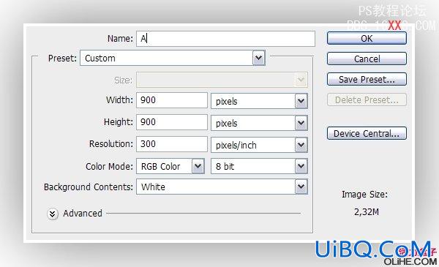This screenshot has width=439, height=267.
Task: Click the OK button
Action: tap(367, 38)
